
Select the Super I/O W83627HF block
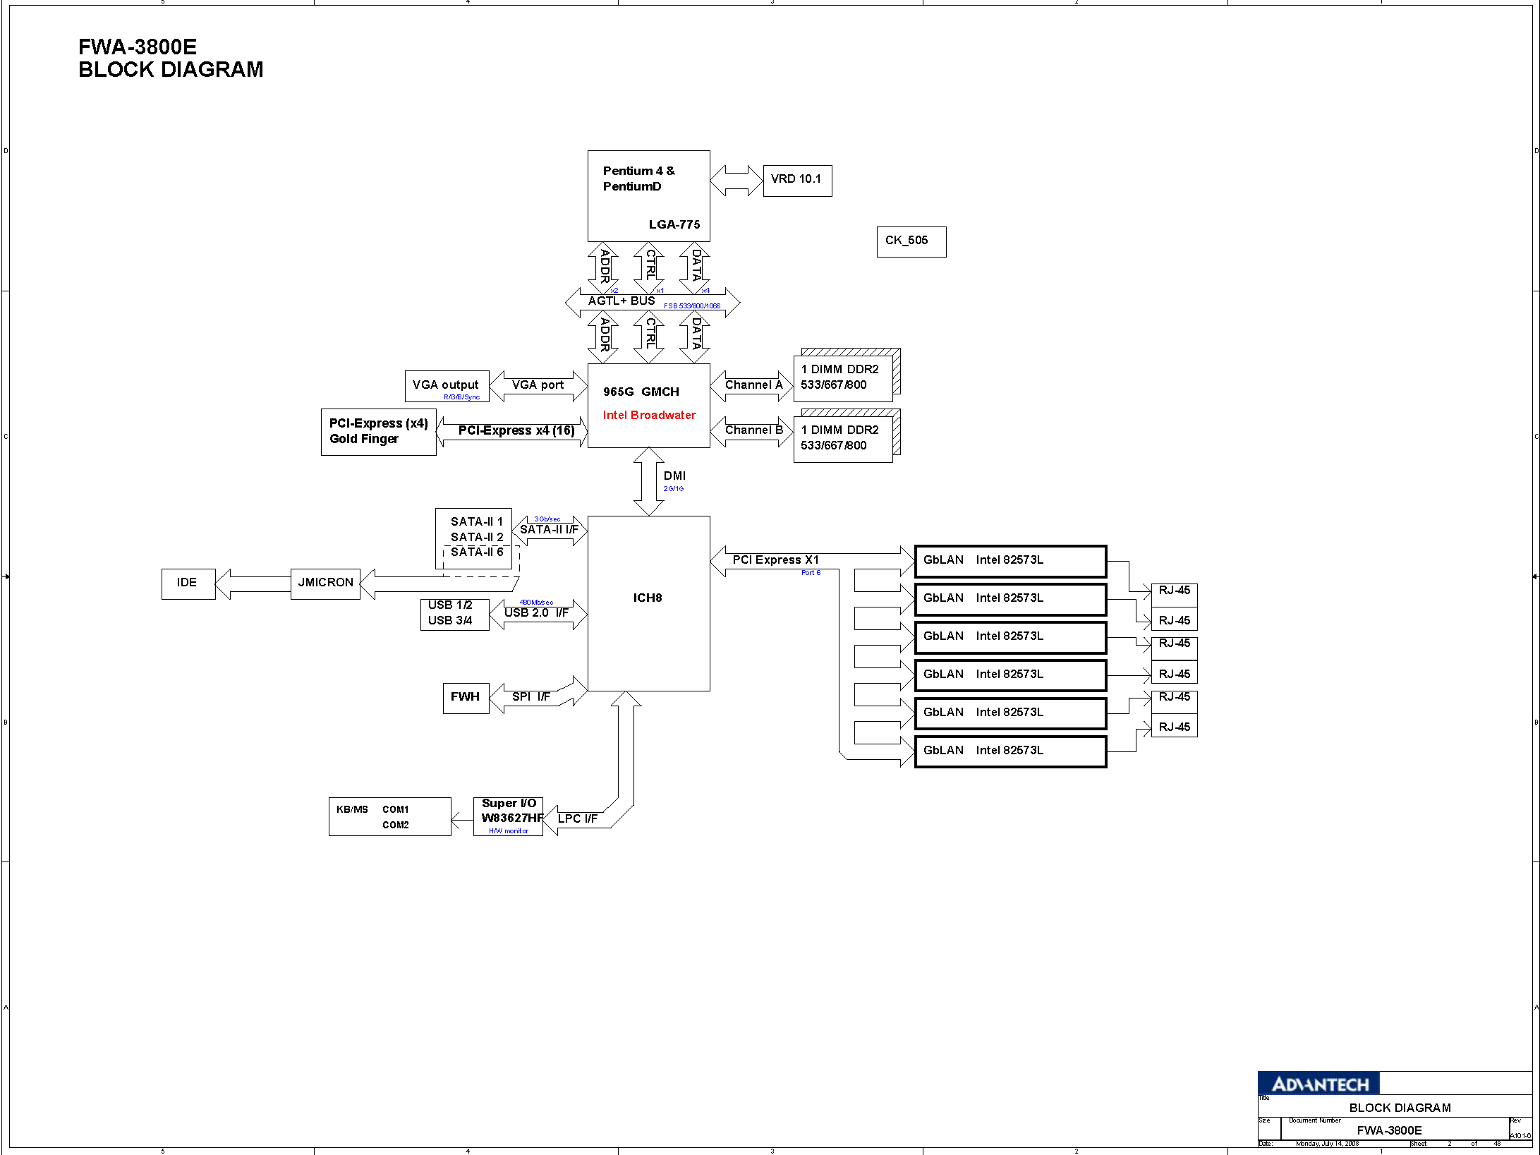click(x=508, y=816)
